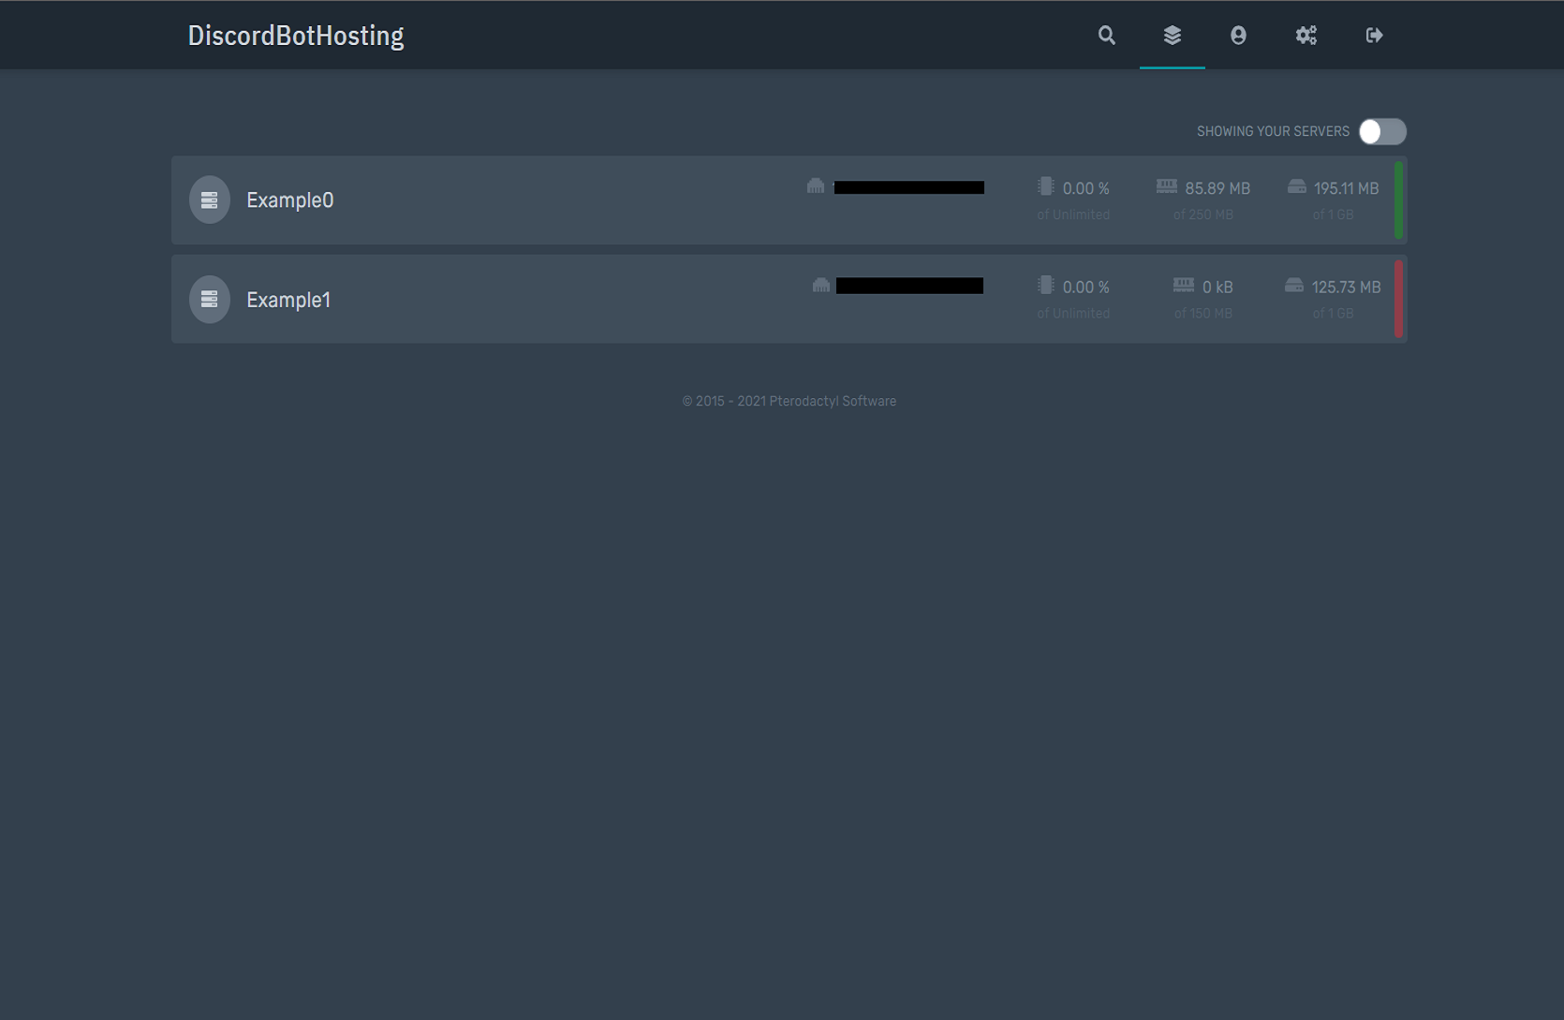The height and width of the screenshot is (1020, 1564).
Task: Click the Example0 server hosting icon
Action: point(209,200)
